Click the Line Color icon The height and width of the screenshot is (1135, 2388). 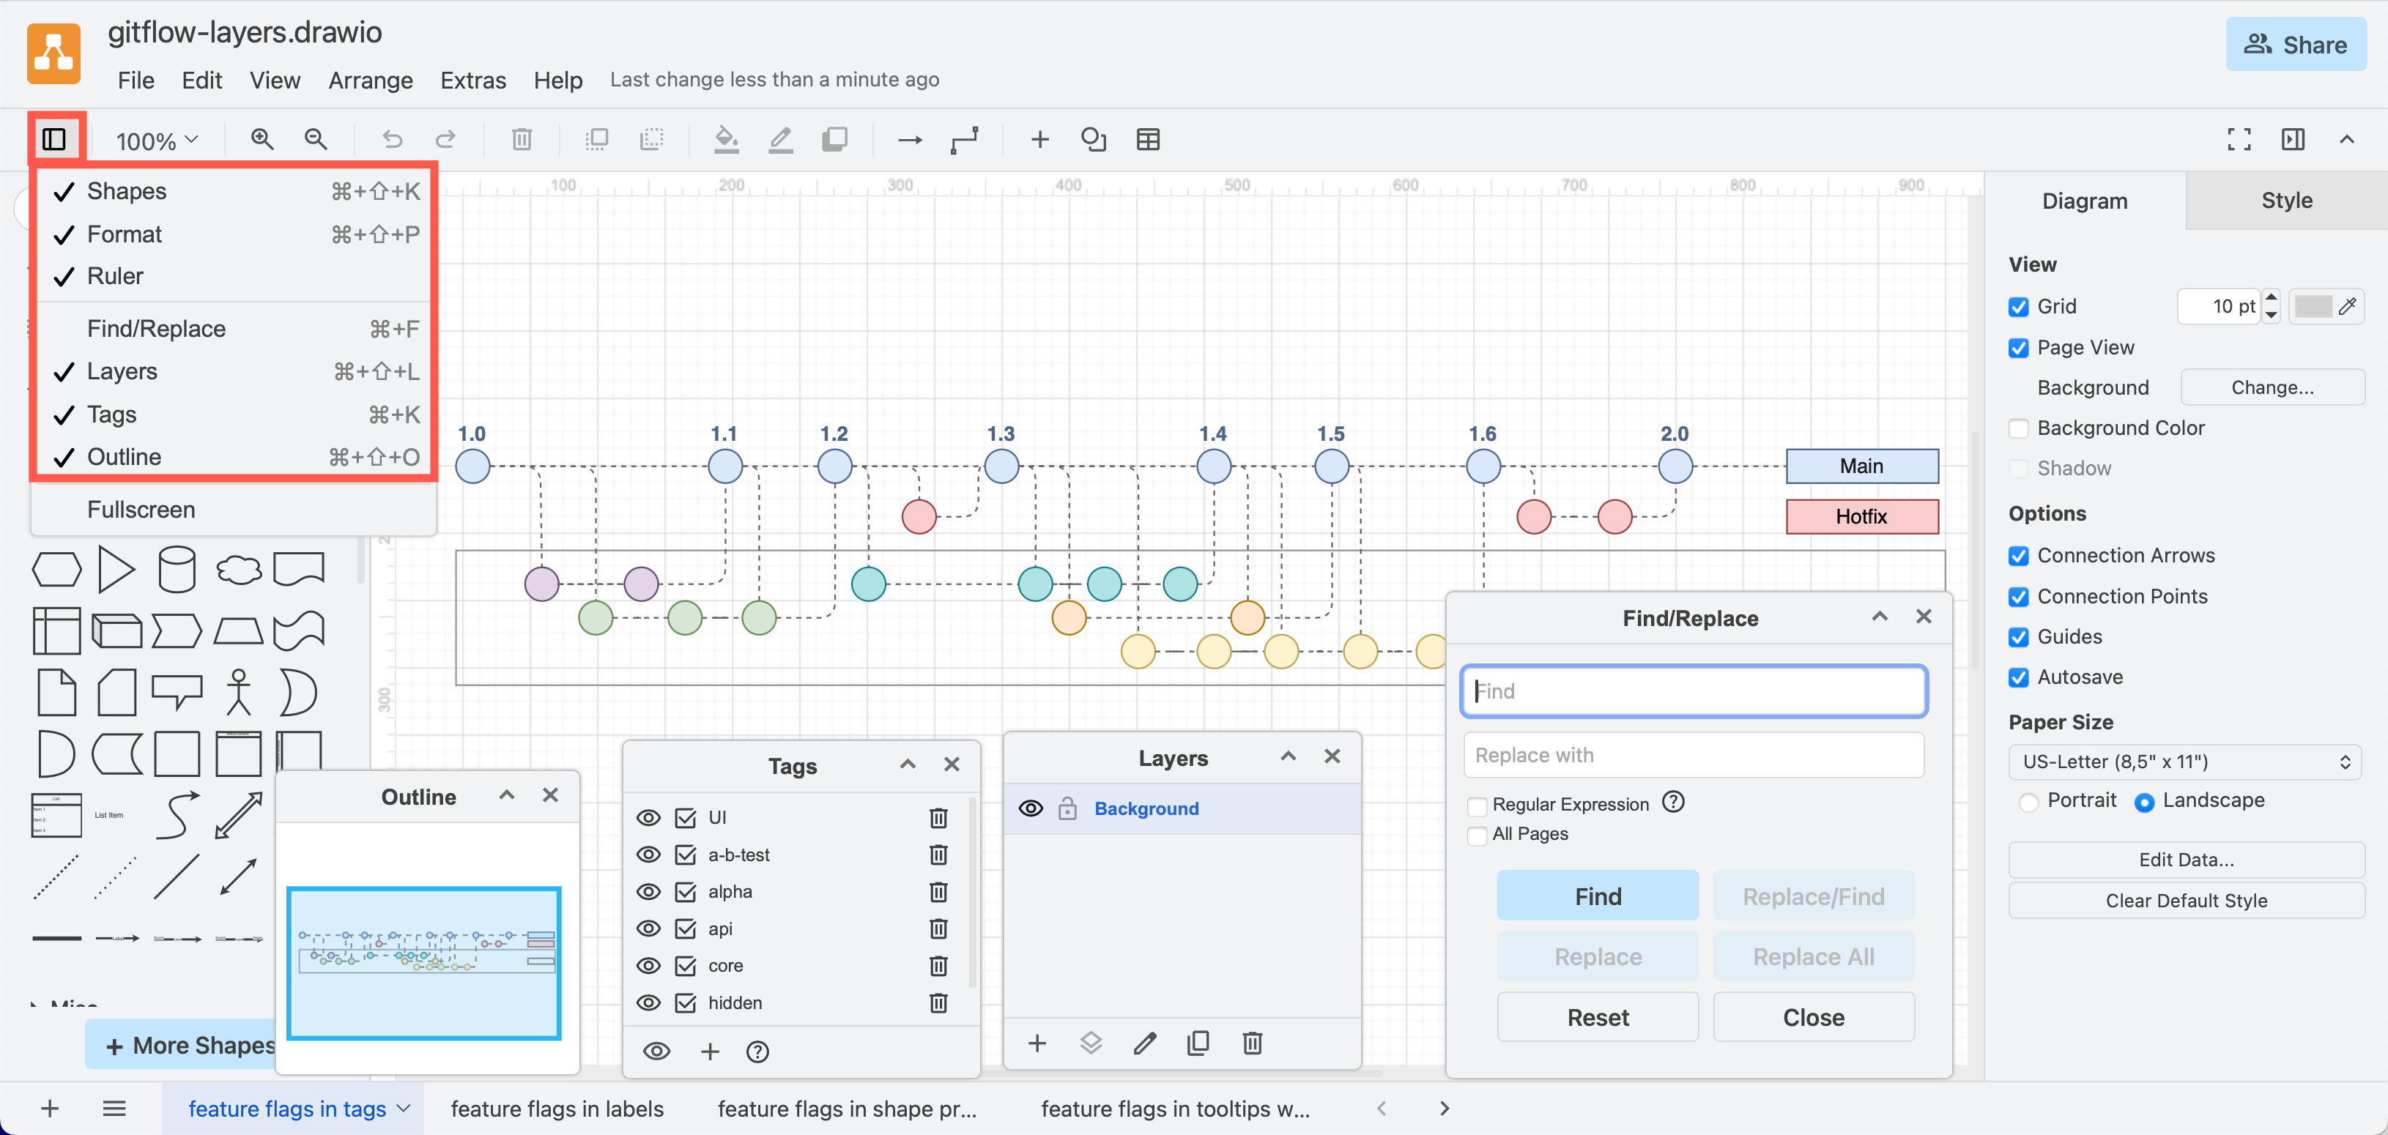781,139
